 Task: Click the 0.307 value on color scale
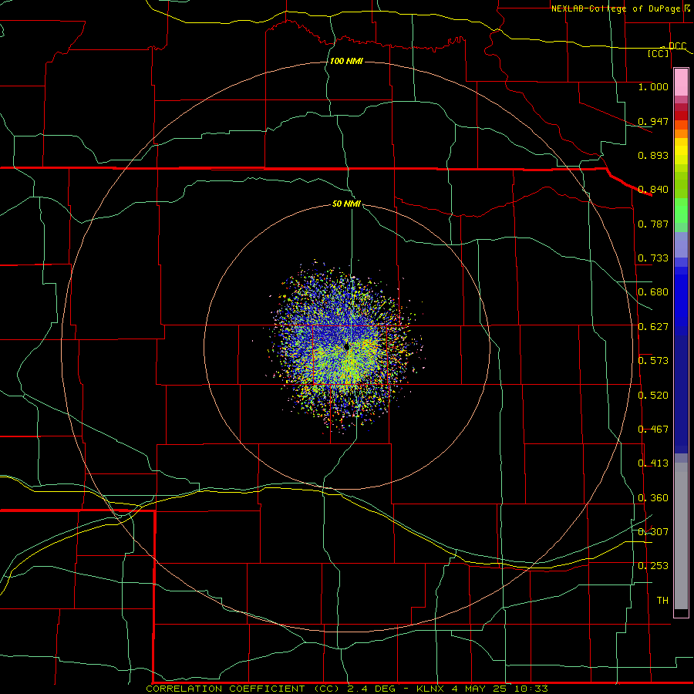coord(653,532)
